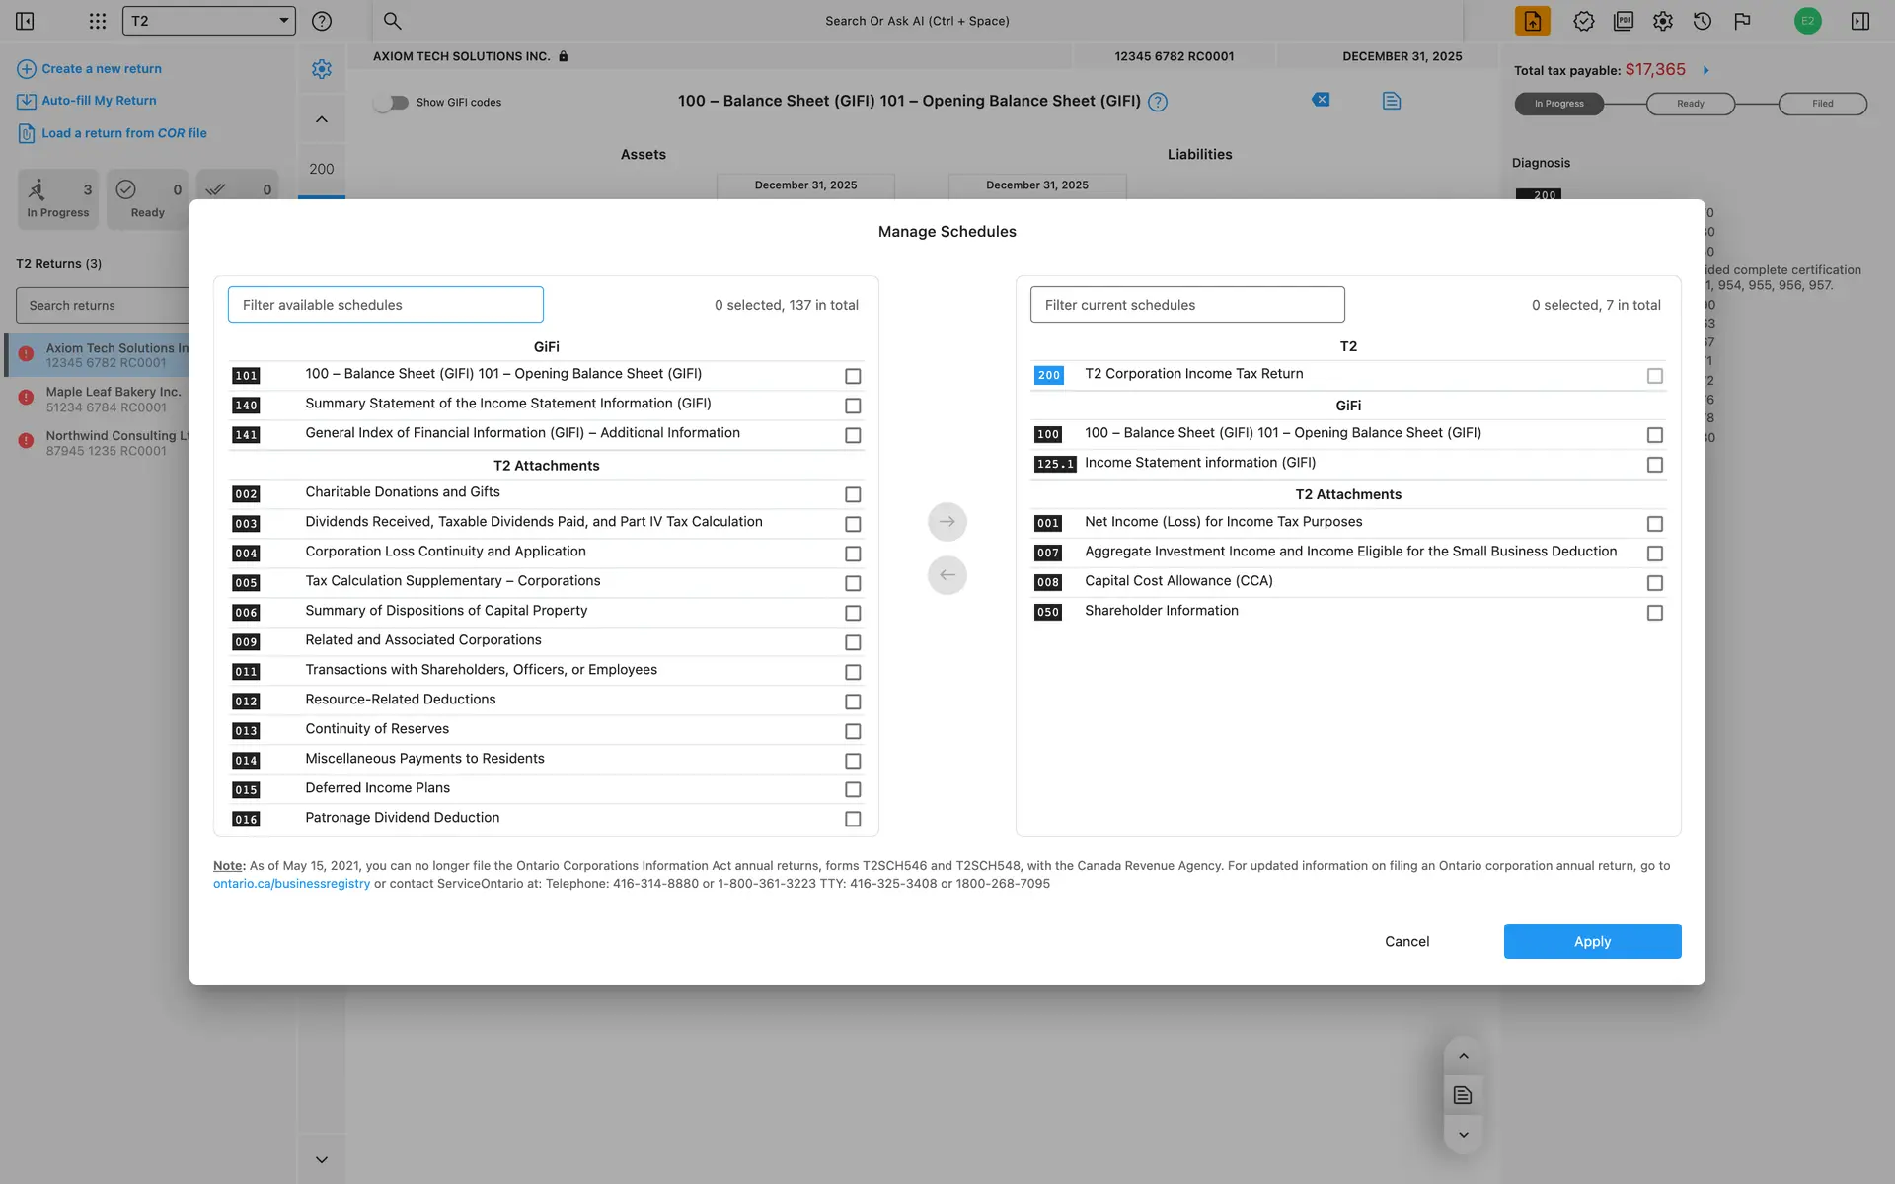Screen dimensions: 1895x1184
Task: Open the history clock icon
Action: 1703,21
